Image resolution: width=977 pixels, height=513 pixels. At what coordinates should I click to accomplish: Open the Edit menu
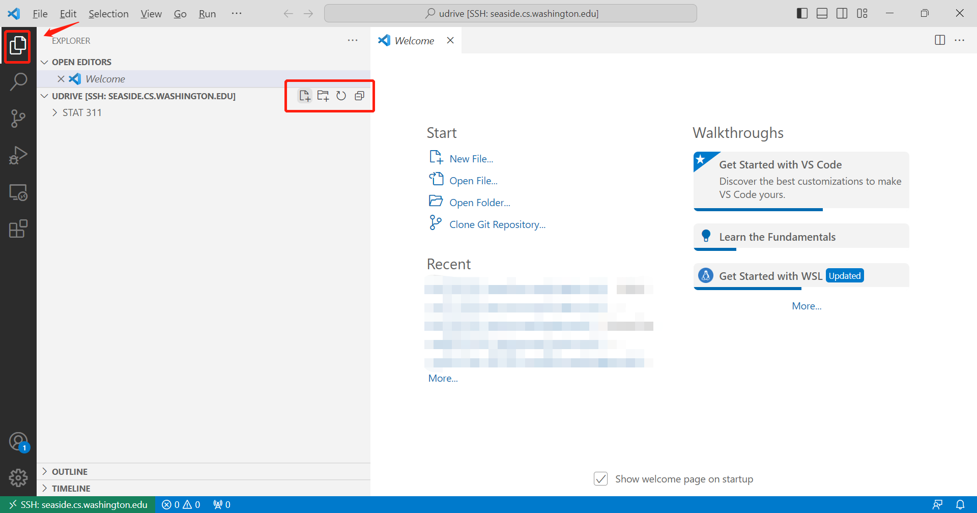point(68,14)
